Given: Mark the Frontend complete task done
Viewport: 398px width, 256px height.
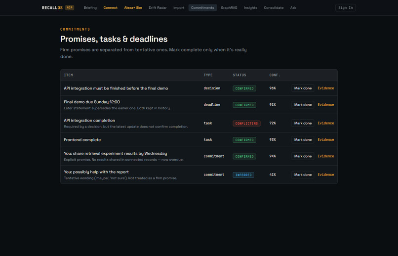Looking at the screenshot, I should 303,140.
